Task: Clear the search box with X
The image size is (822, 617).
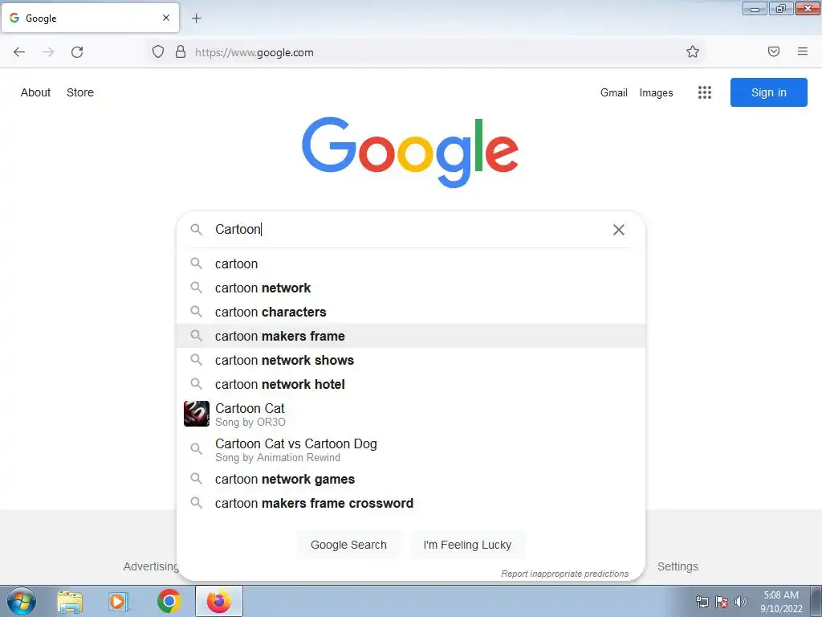Action: (619, 229)
